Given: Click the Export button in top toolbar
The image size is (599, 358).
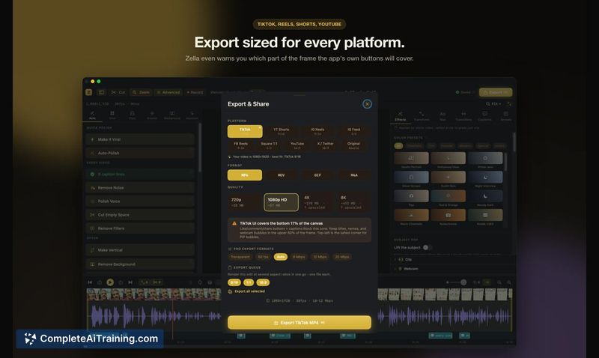Looking at the screenshot, I should tap(496, 92).
